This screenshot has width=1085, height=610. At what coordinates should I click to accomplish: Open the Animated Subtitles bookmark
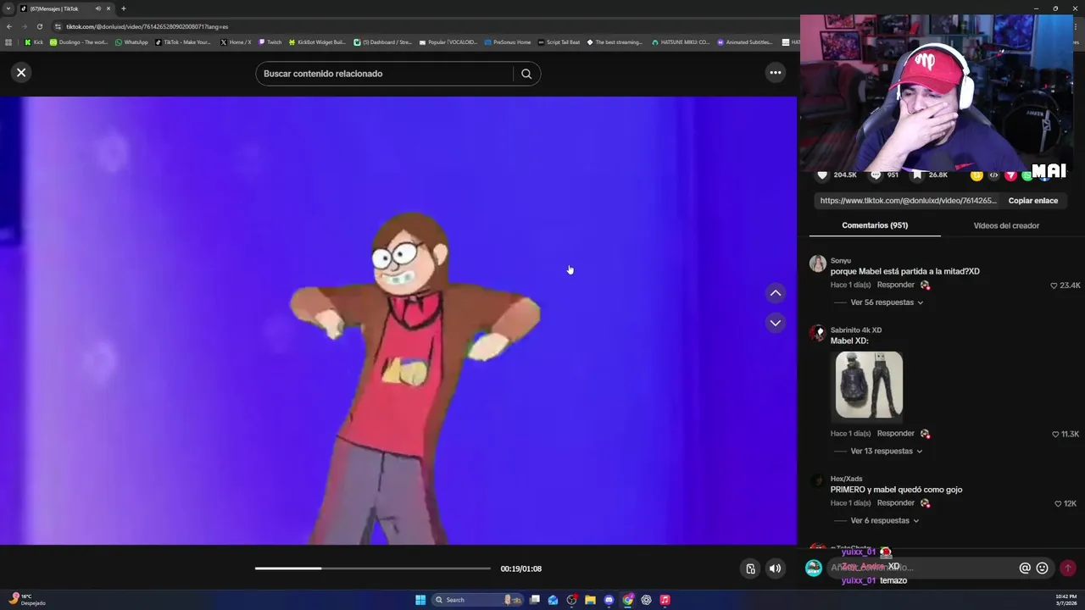pos(744,42)
